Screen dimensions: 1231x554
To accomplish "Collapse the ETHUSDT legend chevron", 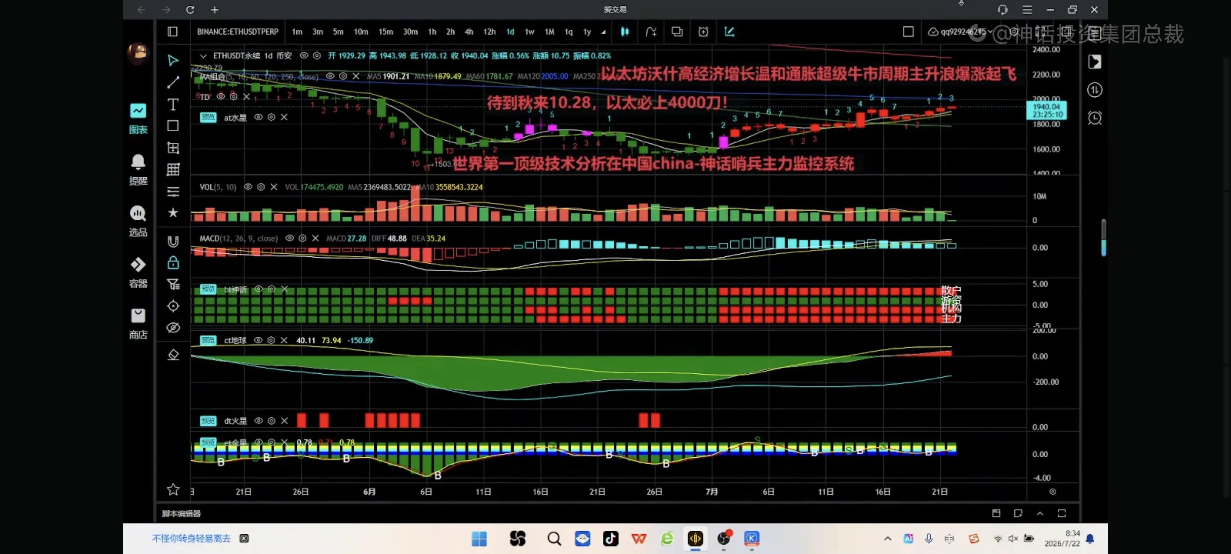I will pos(203,56).
